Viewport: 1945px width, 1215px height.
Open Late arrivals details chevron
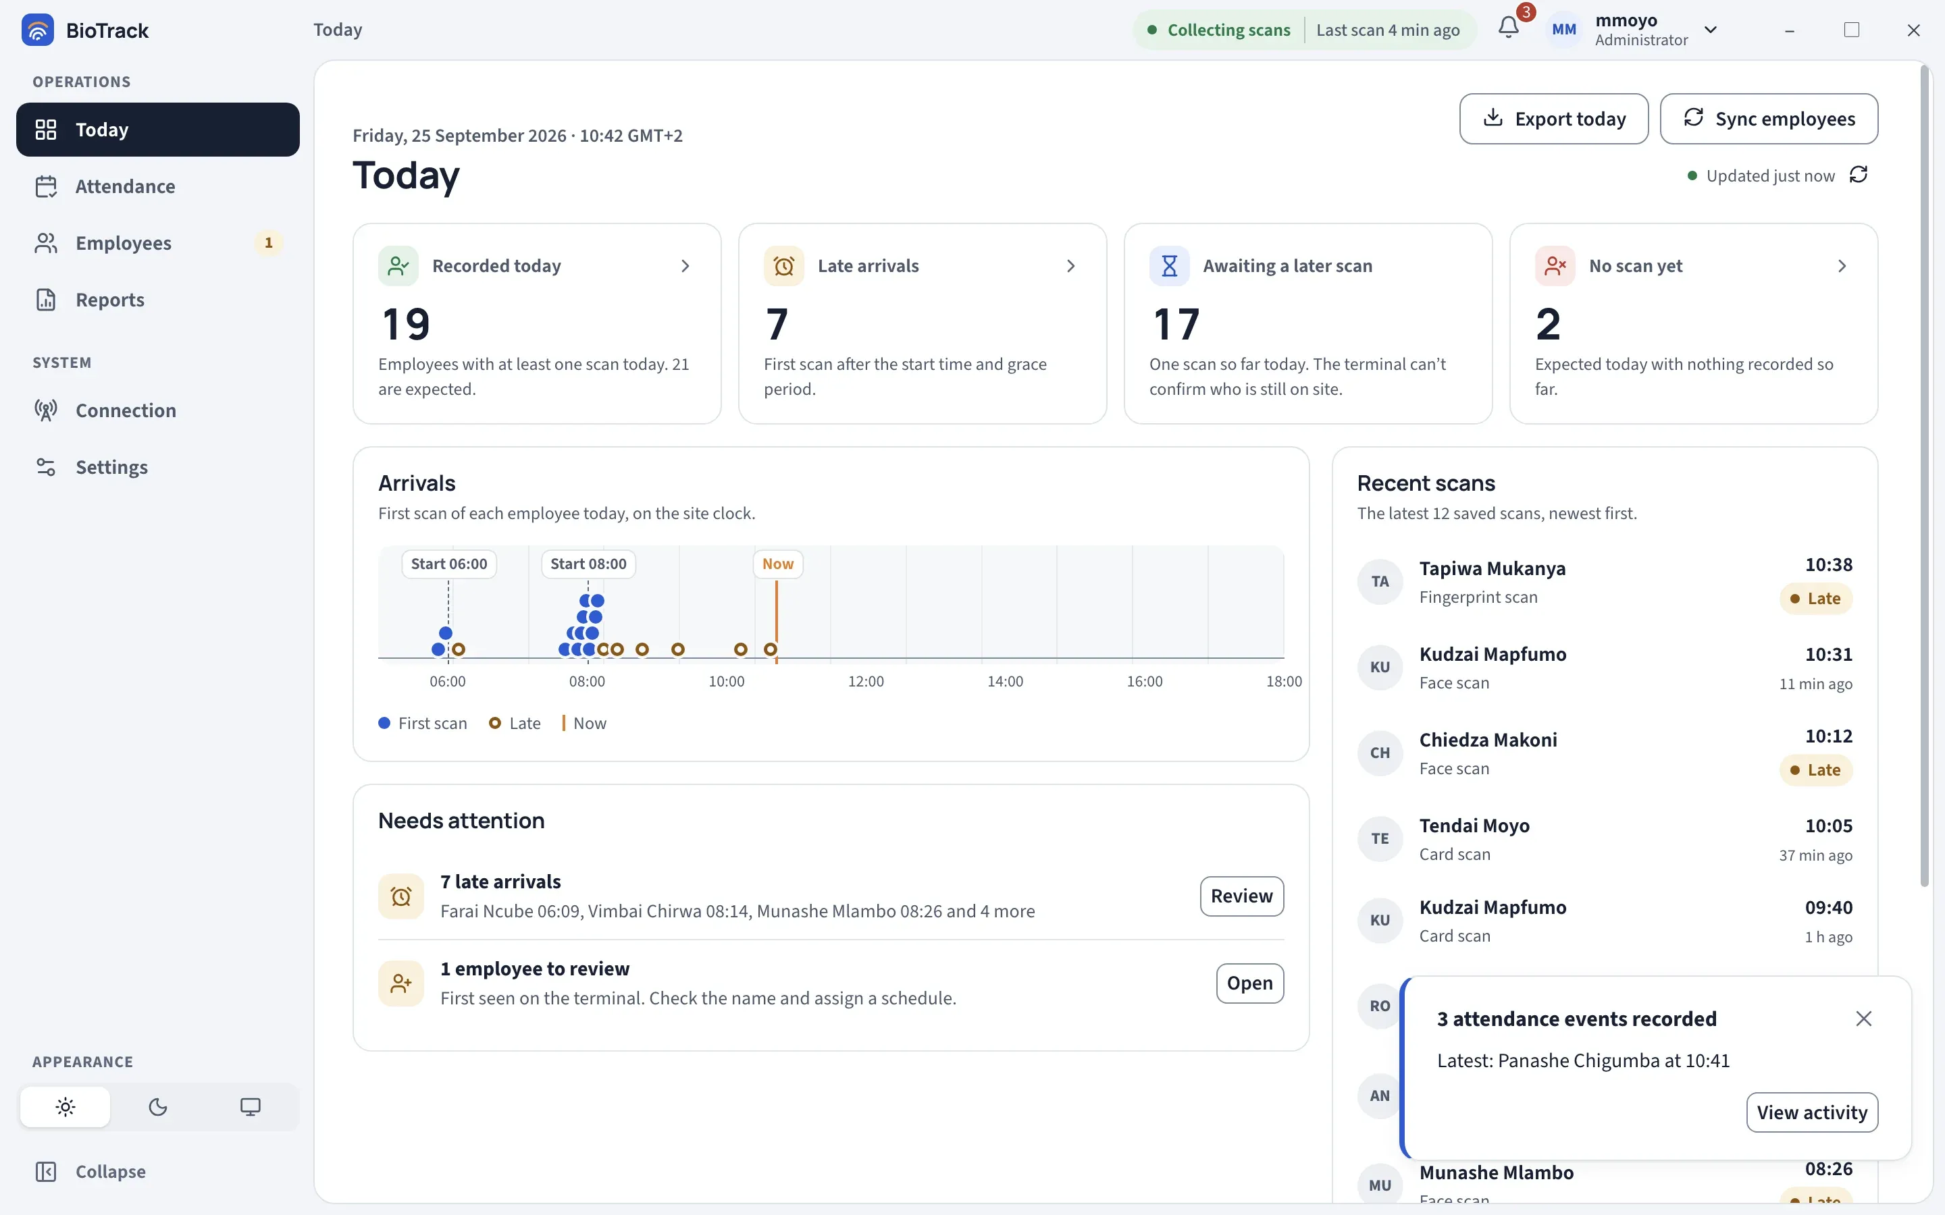(1070, 266)
